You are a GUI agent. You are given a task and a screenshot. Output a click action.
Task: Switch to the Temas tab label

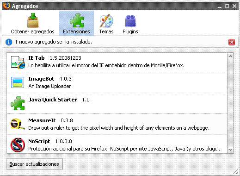(106, 31)
